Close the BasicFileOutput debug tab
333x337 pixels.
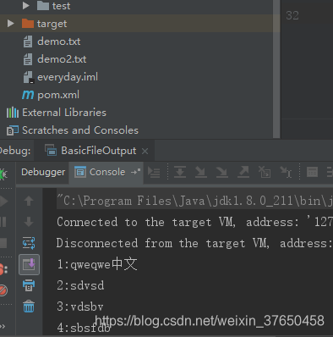(x=145, y=152)
